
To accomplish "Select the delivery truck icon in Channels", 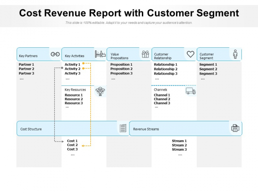I will [x=191, y=91].
